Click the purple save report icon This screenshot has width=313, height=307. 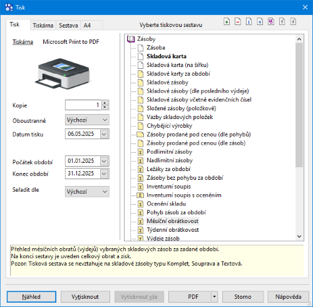271,21
